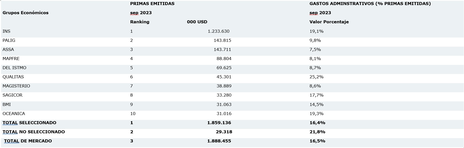This screenshot has width=464, height=148.
Task: Click the TOTAL SELECCIONADO row label
Action: pyautogui.click(x=29, y=123)
